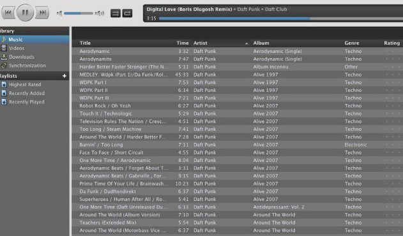Skip to the previous track

8,12
